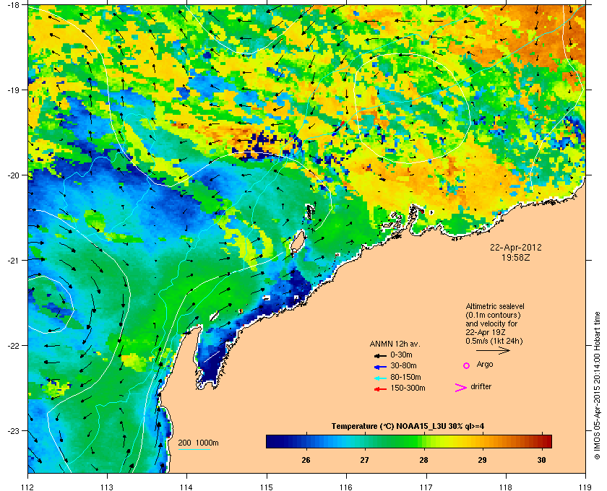Click the magenta Argo circle symbol
The width and height of the screenshot is (607, 491).
467,365
